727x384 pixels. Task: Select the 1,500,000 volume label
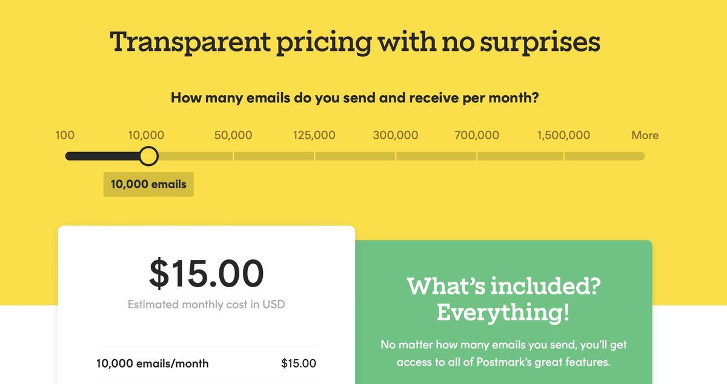pyautogui.click(x=563, y=135)
